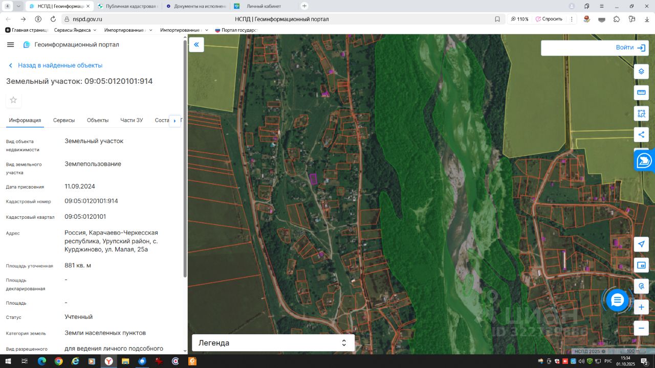This screenshot has height=368, width=655.
Task: Activate the area selection search tool
Action: tap(641, 113)
